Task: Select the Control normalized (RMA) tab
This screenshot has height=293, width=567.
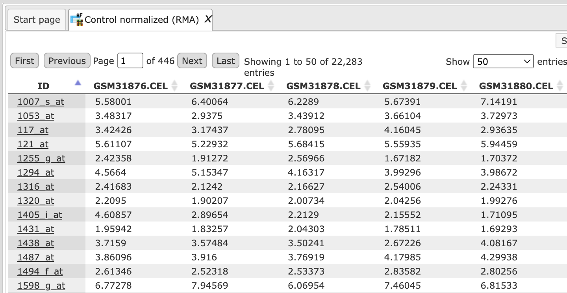Action: tap(141, 20)
